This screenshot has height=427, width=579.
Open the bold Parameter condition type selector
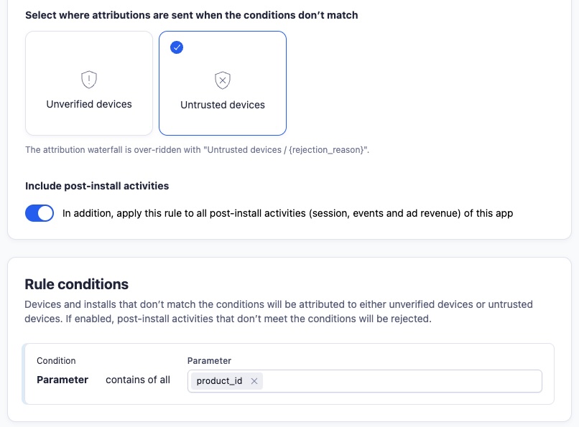62,380
